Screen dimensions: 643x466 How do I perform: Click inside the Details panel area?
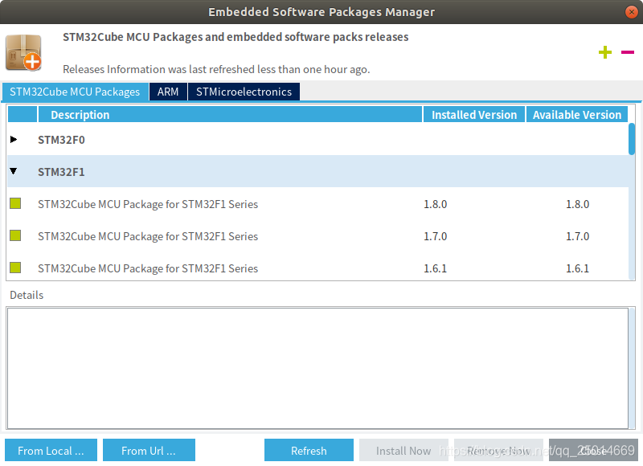pos(317,366)
